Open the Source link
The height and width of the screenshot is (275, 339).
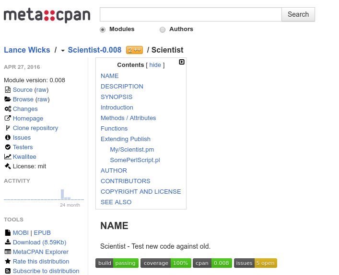point(23,90)
